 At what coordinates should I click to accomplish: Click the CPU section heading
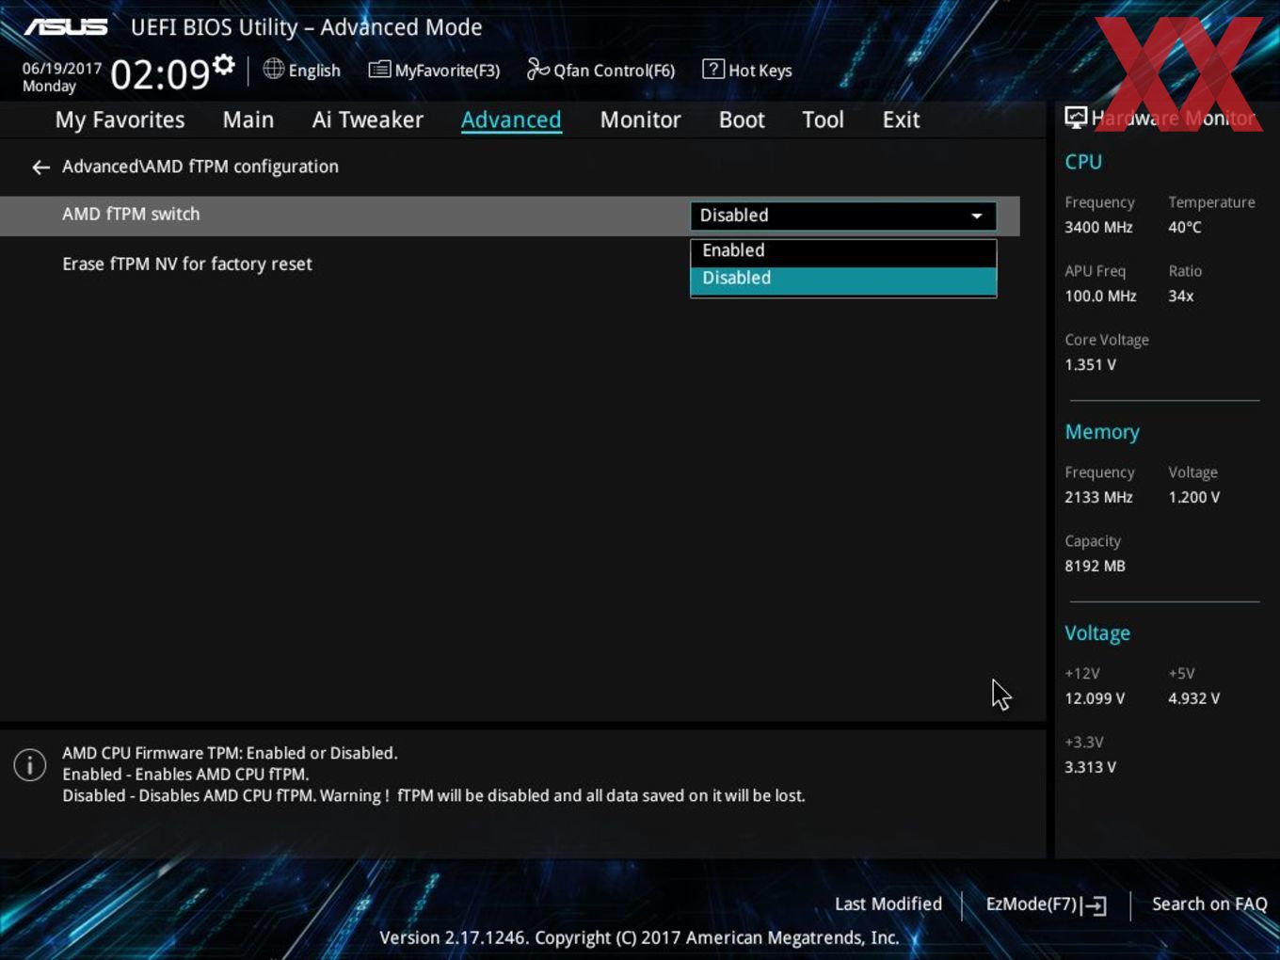click(x=1083, y=162)
